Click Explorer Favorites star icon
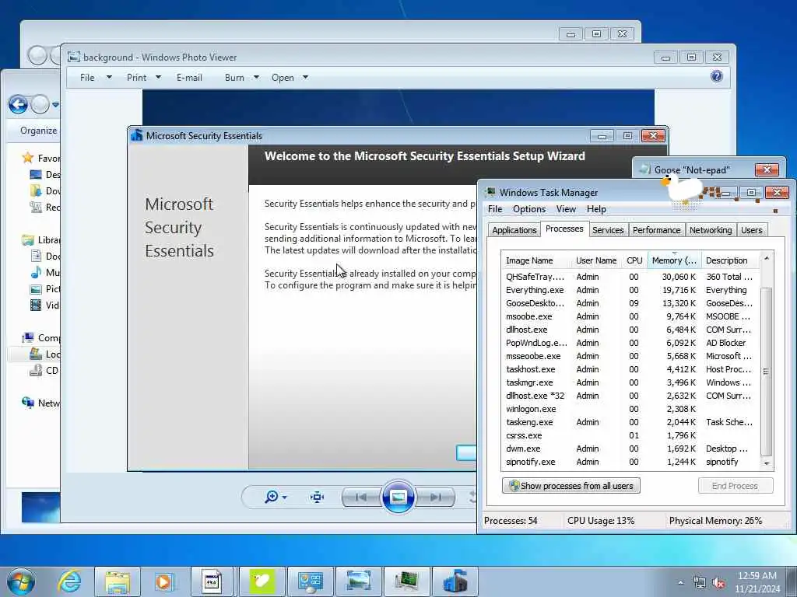797x597 pixels. click(x=28, y=158)
